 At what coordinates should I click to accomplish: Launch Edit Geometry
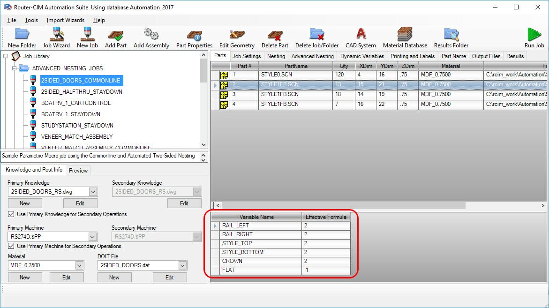pyautogui.click(x=237, y=37)
